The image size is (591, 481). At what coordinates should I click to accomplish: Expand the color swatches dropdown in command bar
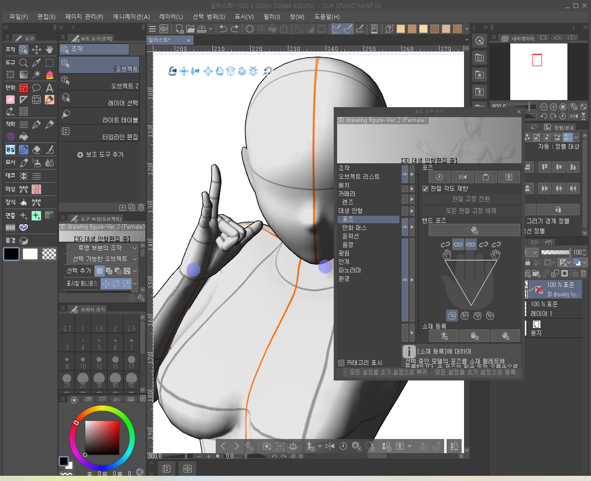[466, 29]
